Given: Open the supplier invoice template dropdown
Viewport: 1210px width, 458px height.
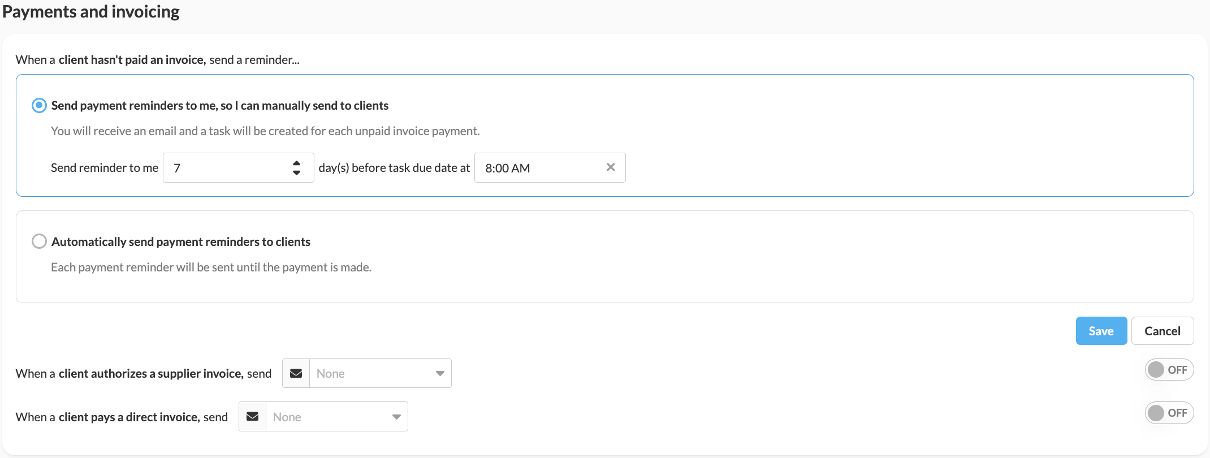Looking at the screenshot, I should [x=373, y=373].
